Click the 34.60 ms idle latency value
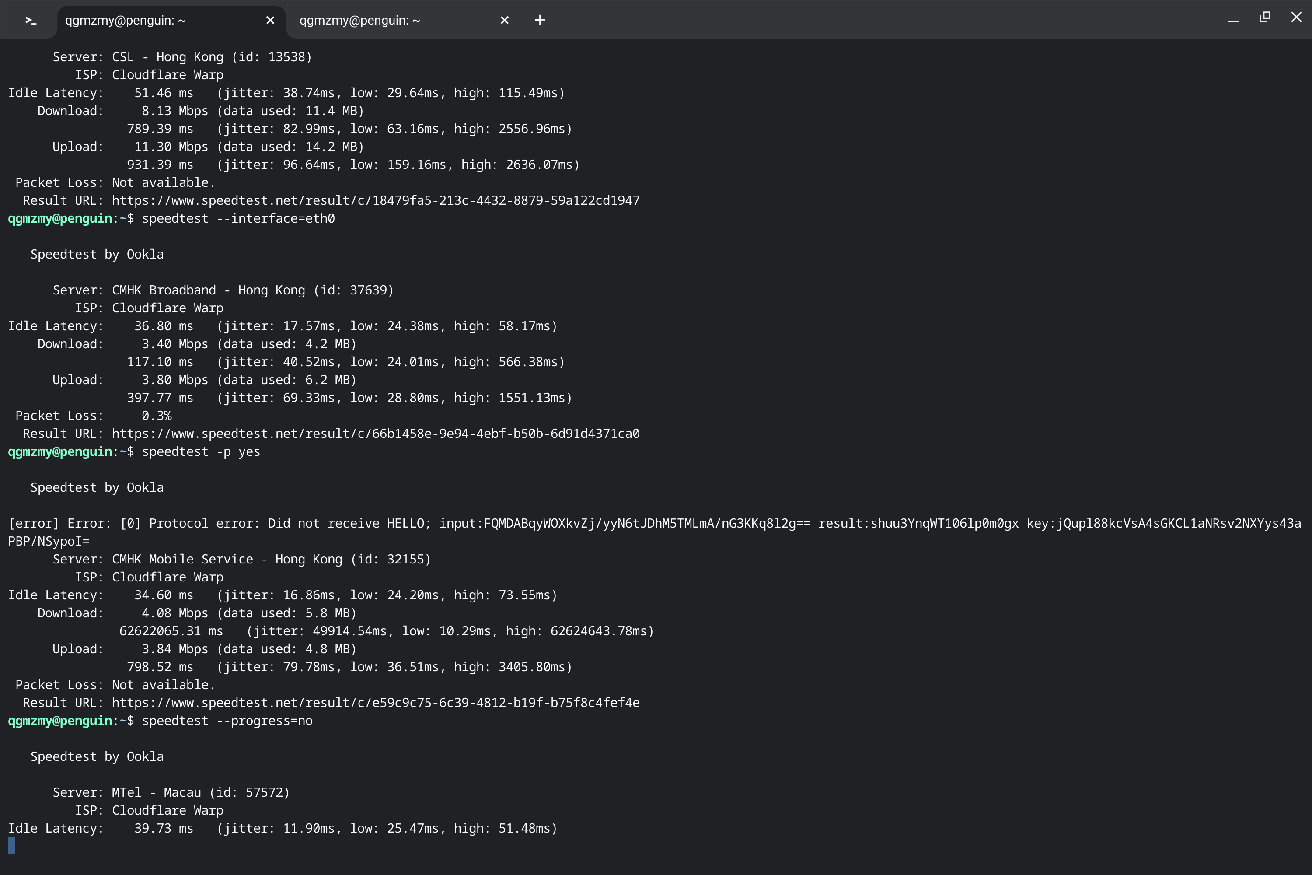The height and width of the screenshot is (875, 1312). (x=164, y=595)
